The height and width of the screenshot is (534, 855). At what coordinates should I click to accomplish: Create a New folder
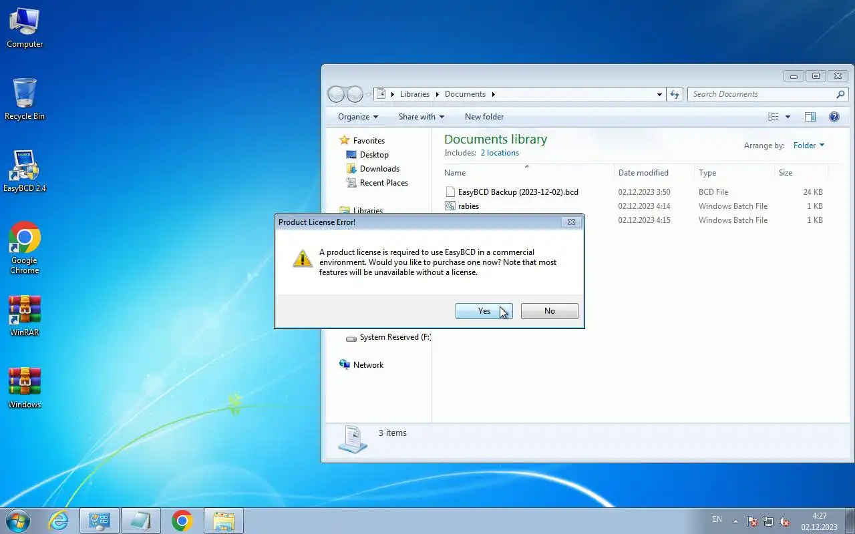(484, 117)
